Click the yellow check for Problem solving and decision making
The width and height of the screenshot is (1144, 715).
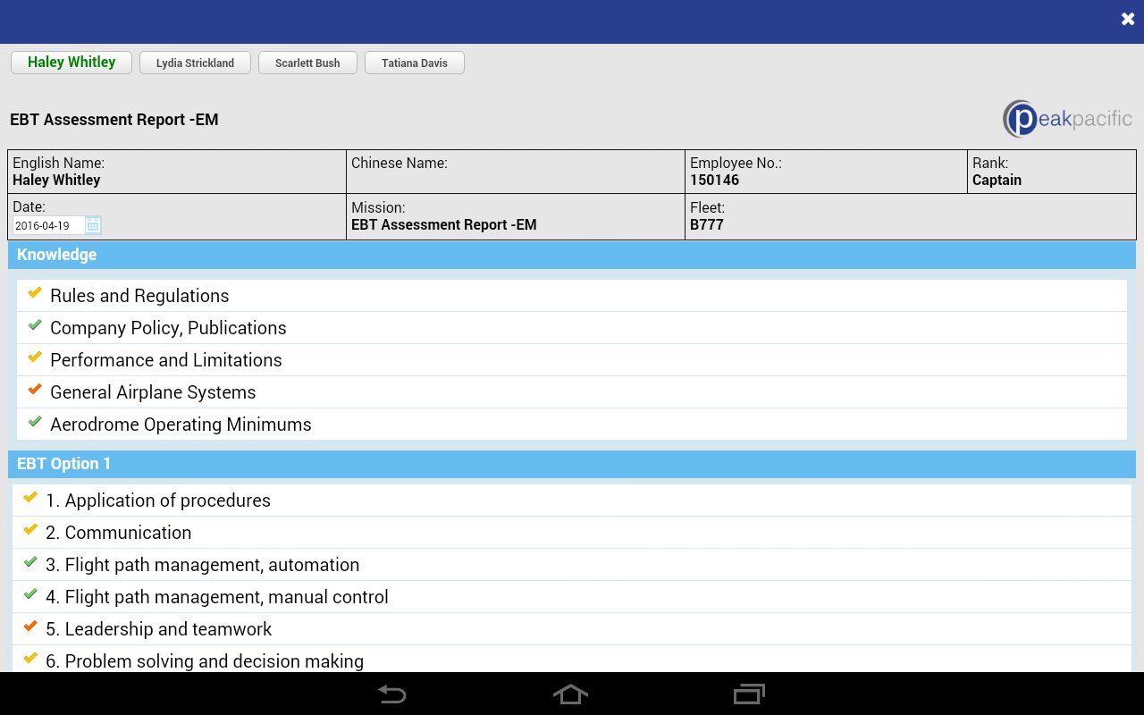[30, 659]
